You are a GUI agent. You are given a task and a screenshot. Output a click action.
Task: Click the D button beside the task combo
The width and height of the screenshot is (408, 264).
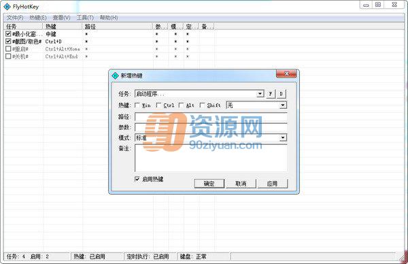tap(282, 94)
